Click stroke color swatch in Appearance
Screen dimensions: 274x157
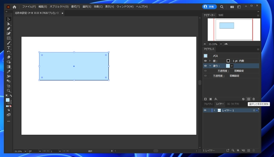[228, 61]
